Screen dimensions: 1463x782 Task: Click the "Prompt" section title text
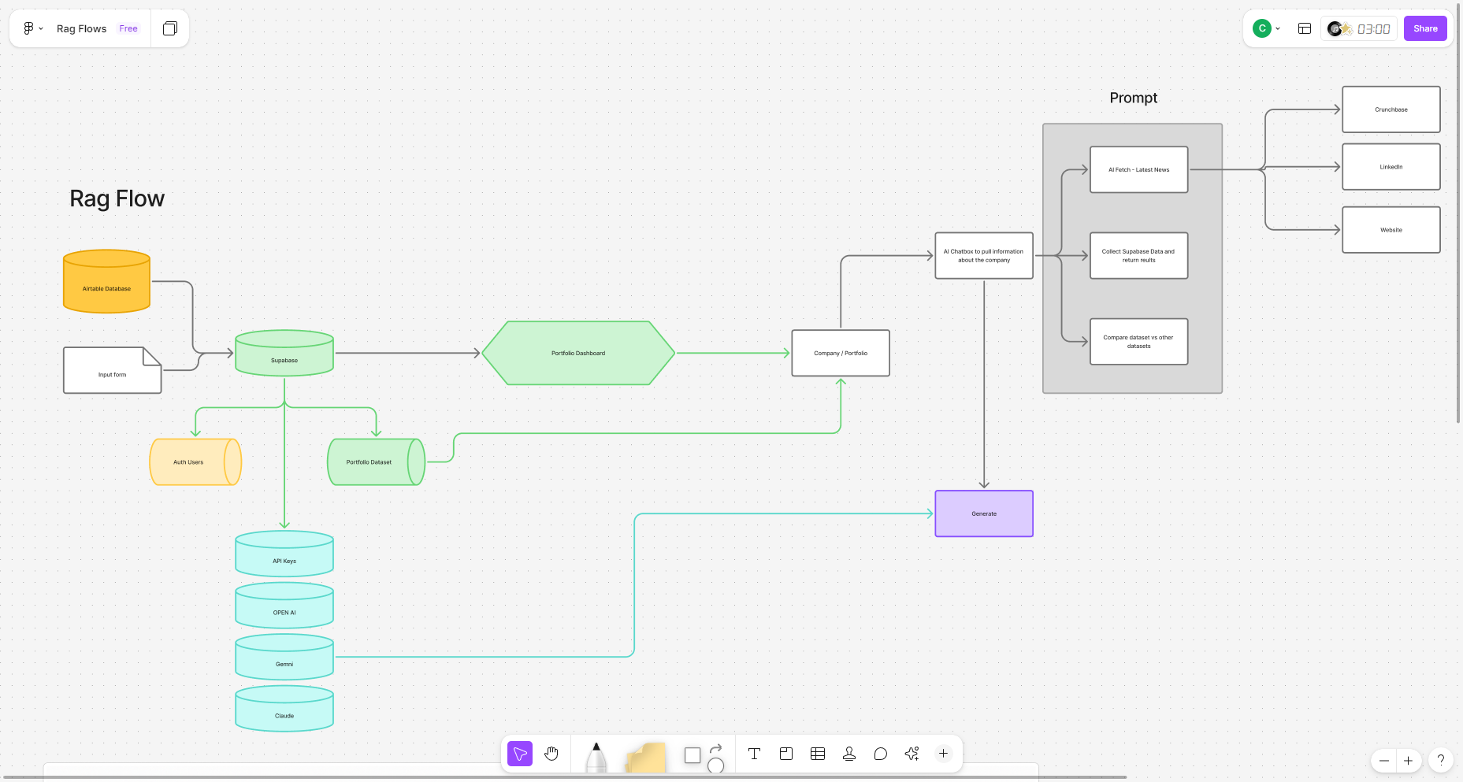[x=1134, y=98]
